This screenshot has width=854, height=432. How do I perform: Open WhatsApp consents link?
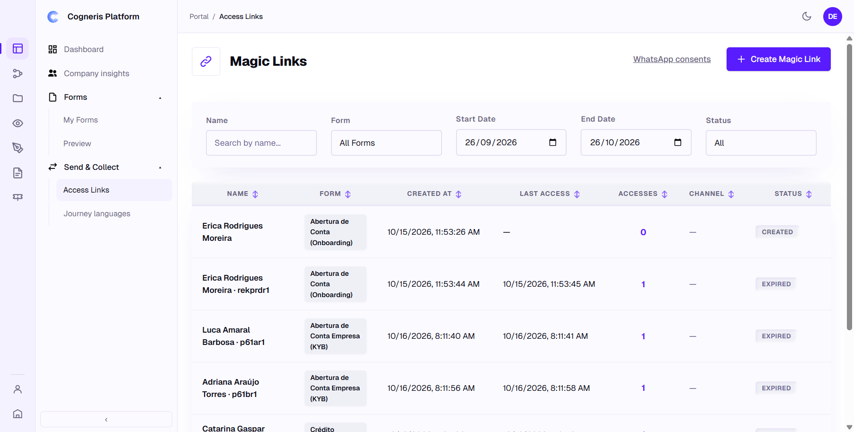pos(672,59)
